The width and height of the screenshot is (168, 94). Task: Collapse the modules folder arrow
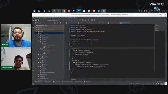pyautogui.click(x=39, y=41)
